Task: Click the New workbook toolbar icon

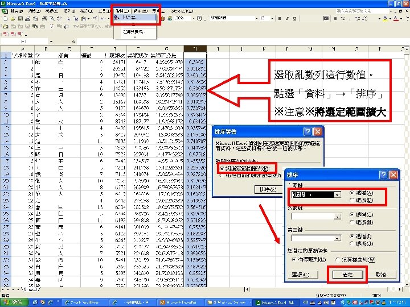Action: (x=6, y=19)
